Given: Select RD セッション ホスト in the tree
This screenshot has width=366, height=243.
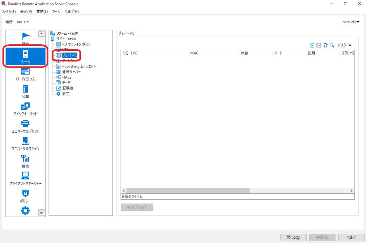Looking at the screenshot, I should click(76, 44).
